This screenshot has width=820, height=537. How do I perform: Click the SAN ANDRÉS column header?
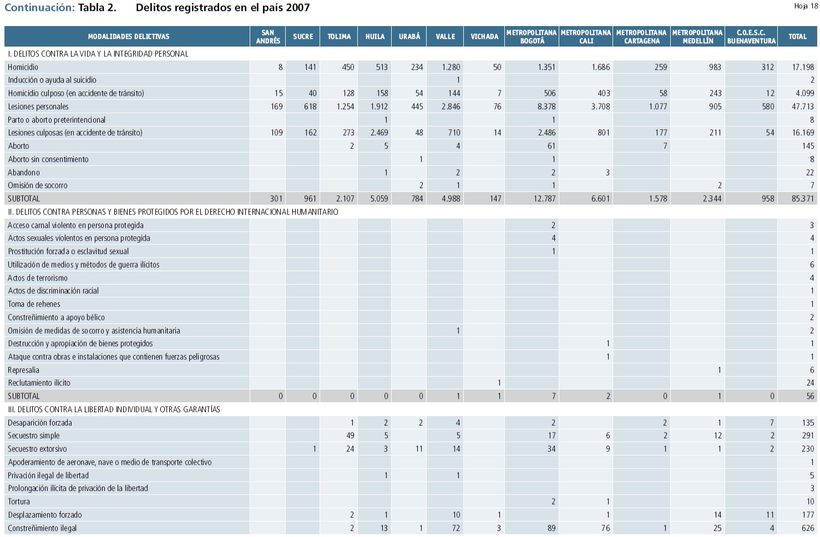[267, 37]
